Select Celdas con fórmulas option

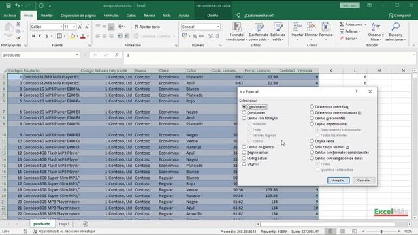point(244,118)
